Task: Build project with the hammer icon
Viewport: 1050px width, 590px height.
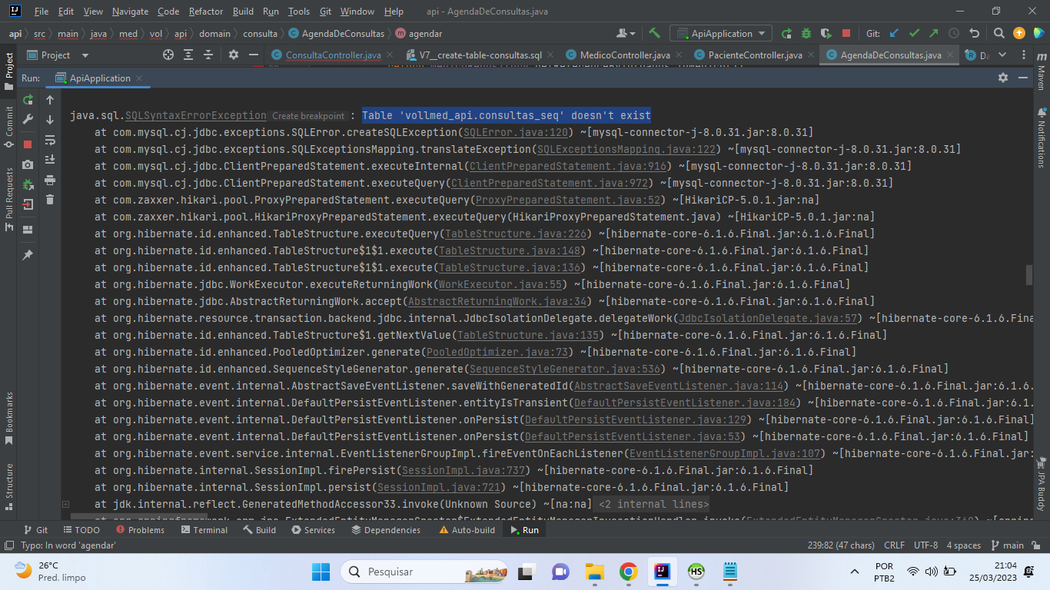Action: (x=655, y=33)
